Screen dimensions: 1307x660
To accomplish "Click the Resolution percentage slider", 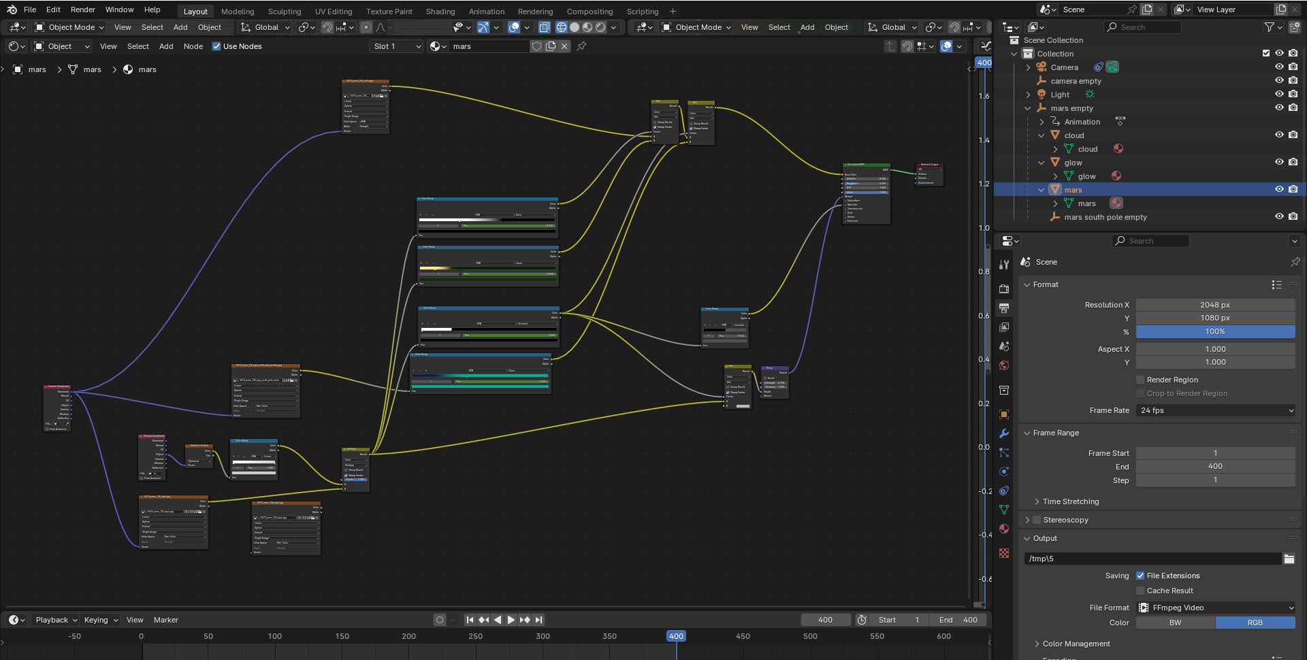I will (1216, 331).
